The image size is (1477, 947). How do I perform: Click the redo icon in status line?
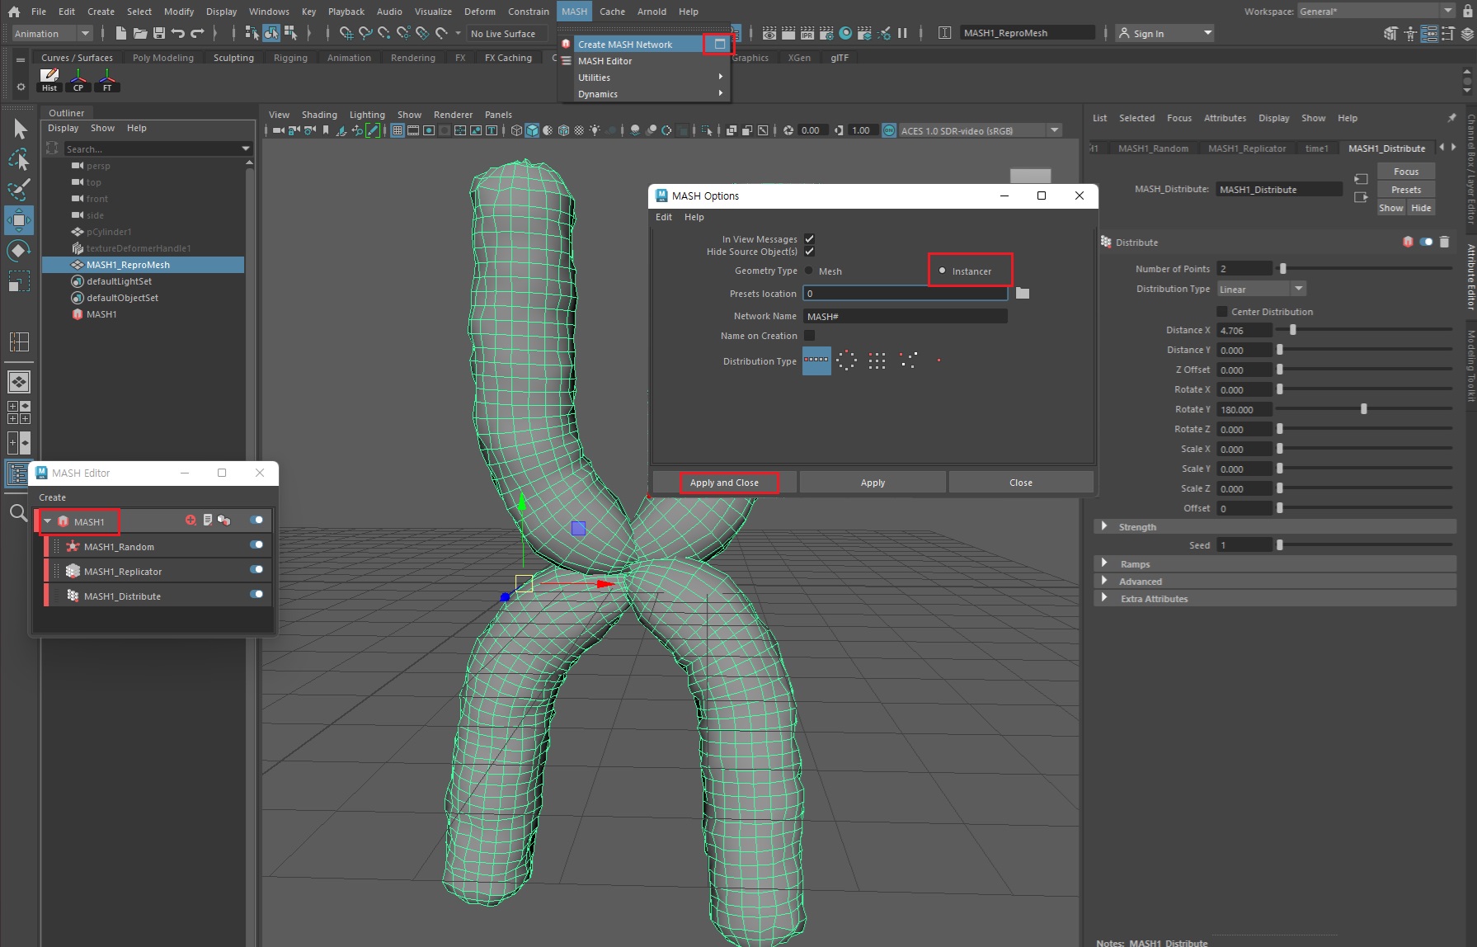pos(197,33)
